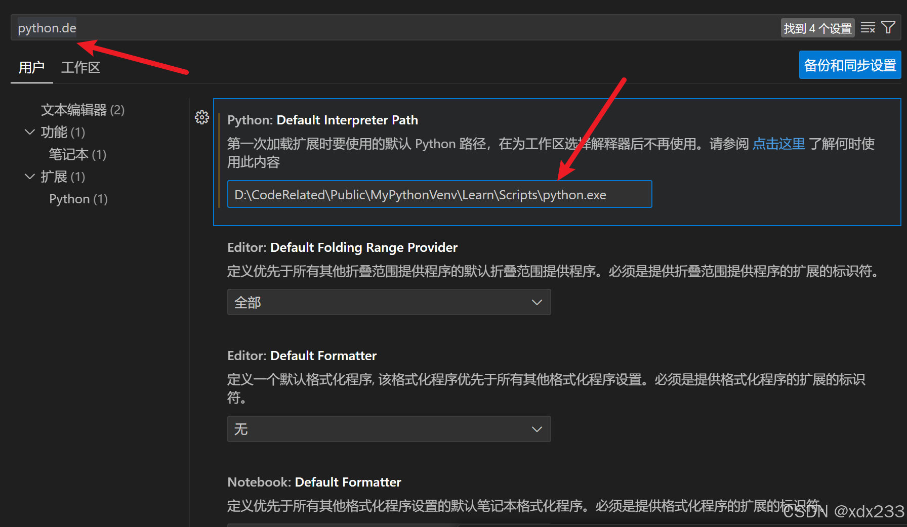Click the 备份和同步设置 button
The height and width of the screenshot is (527, 907).
coord(850,65)
